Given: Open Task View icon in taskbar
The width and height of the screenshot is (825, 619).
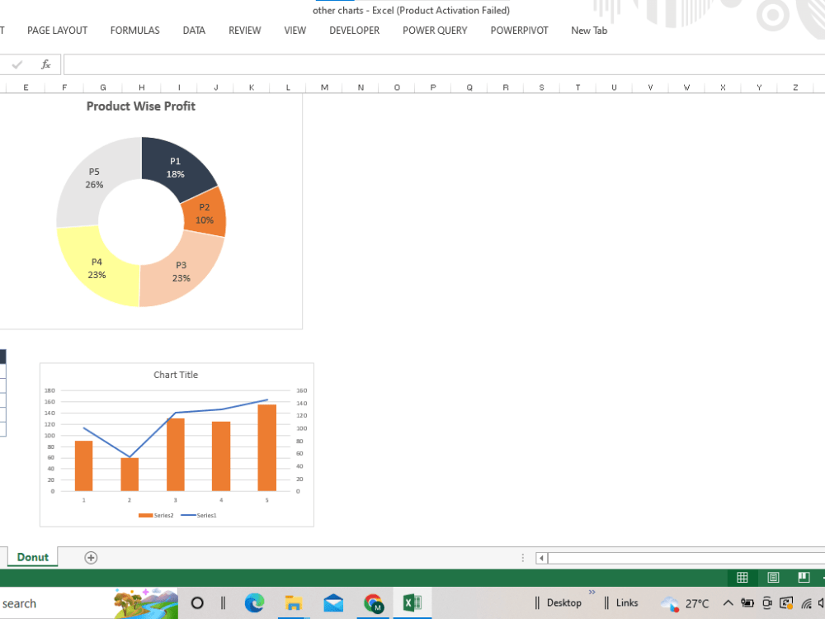Looking at the screenshot, I should (223, 603).
